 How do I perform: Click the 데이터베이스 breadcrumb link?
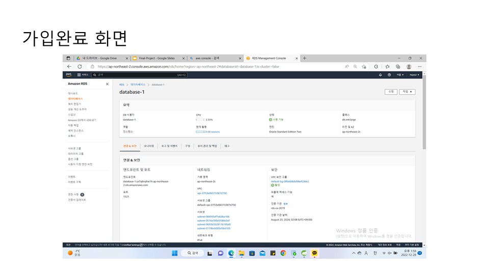coord(138,85)
